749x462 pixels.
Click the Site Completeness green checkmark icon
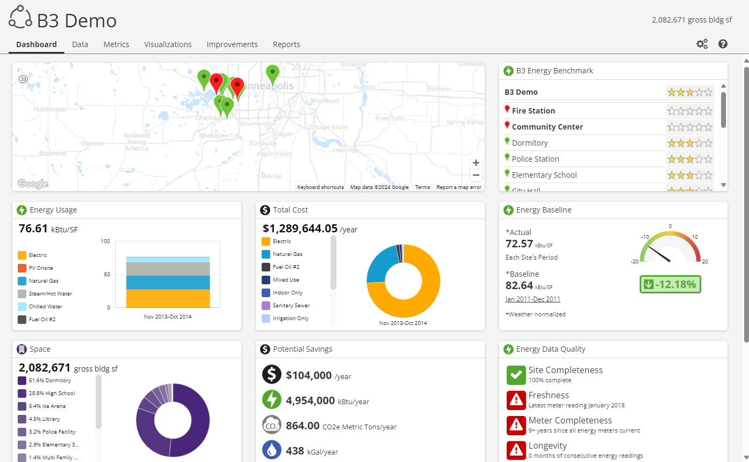pos(516,375)
